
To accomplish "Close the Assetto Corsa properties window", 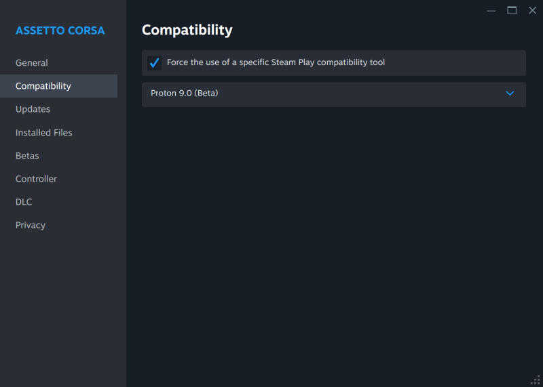I will pos(532,11).
